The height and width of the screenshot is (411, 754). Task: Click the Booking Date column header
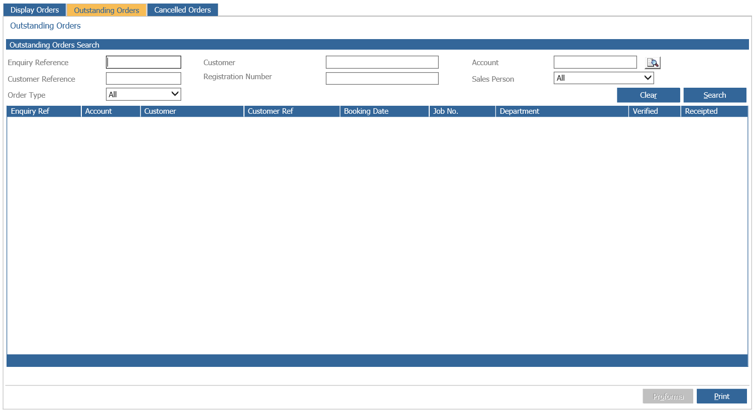(366, 111)
